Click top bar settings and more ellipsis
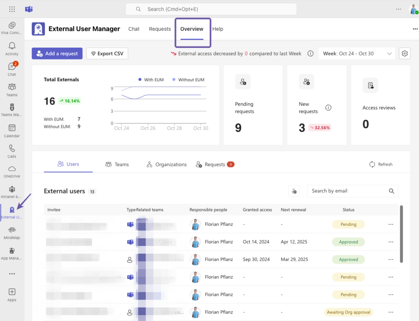 pos(399,9)
